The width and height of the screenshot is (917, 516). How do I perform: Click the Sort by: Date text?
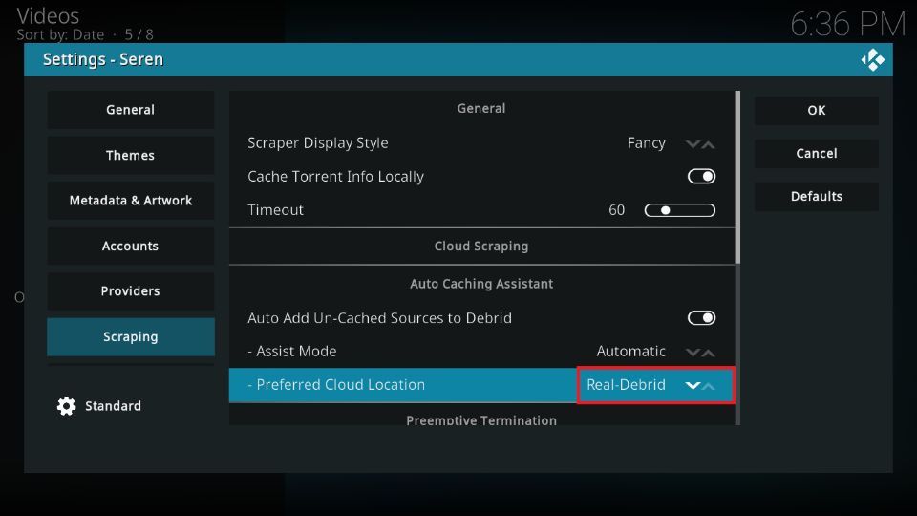[x=60, y=34]
